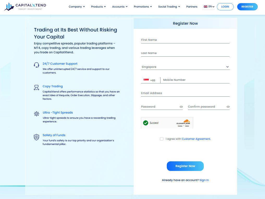Expand the Company menu
Image resolution: width=265 pixels, height=199 pixels.
coord(77,6)
